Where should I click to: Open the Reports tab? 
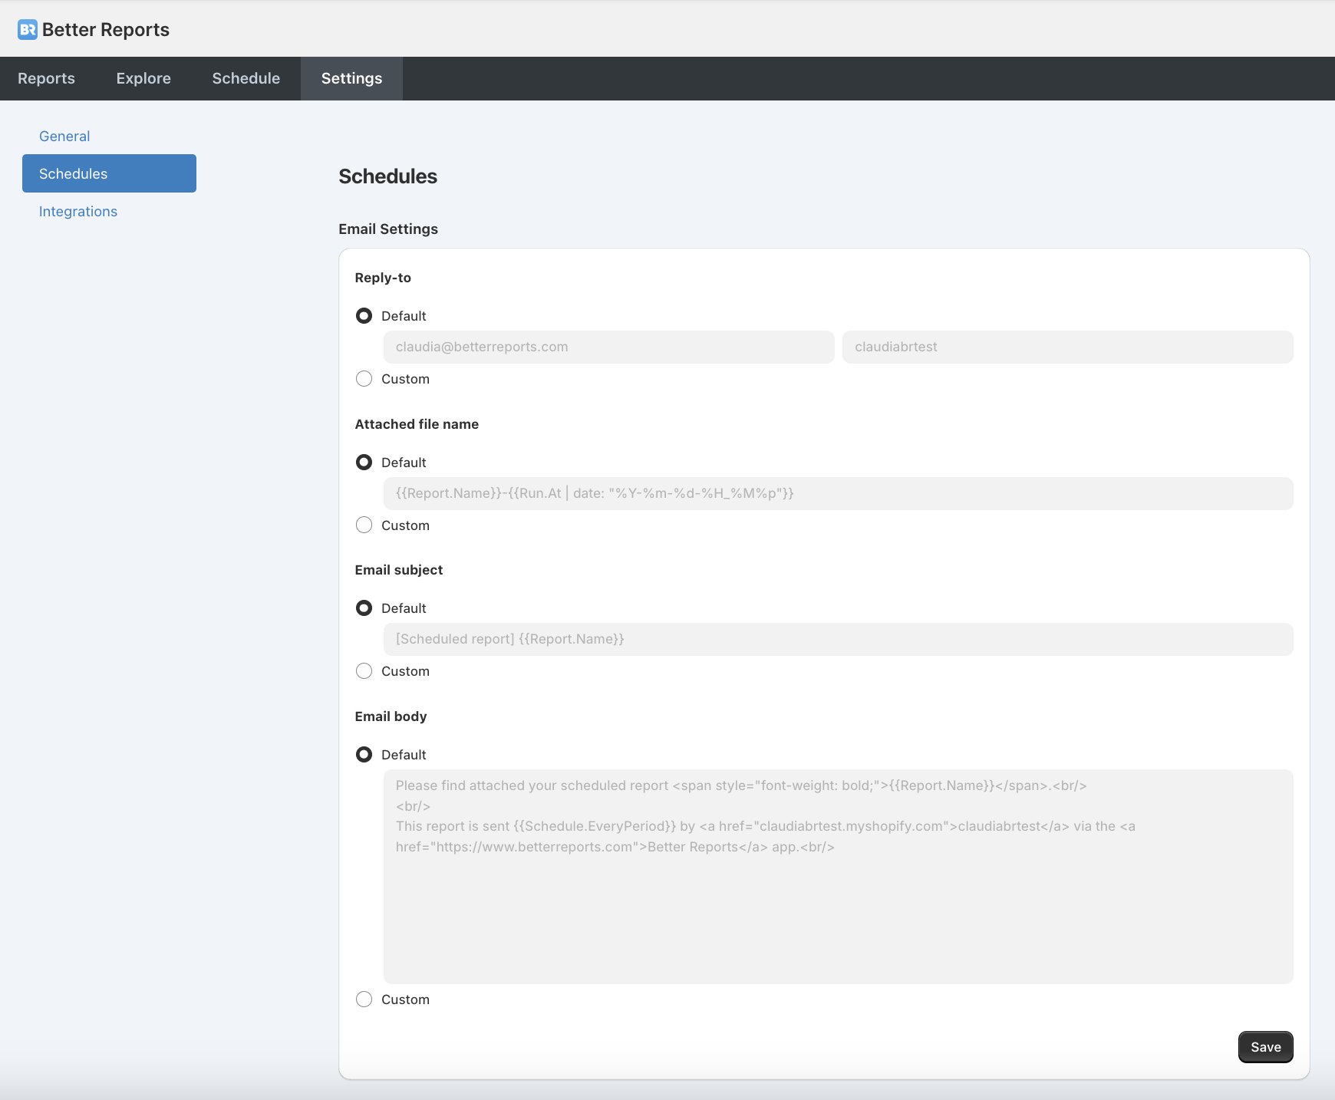[x=46, y=78]
